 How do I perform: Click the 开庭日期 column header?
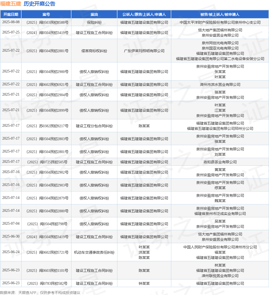(x=11, y=14)
